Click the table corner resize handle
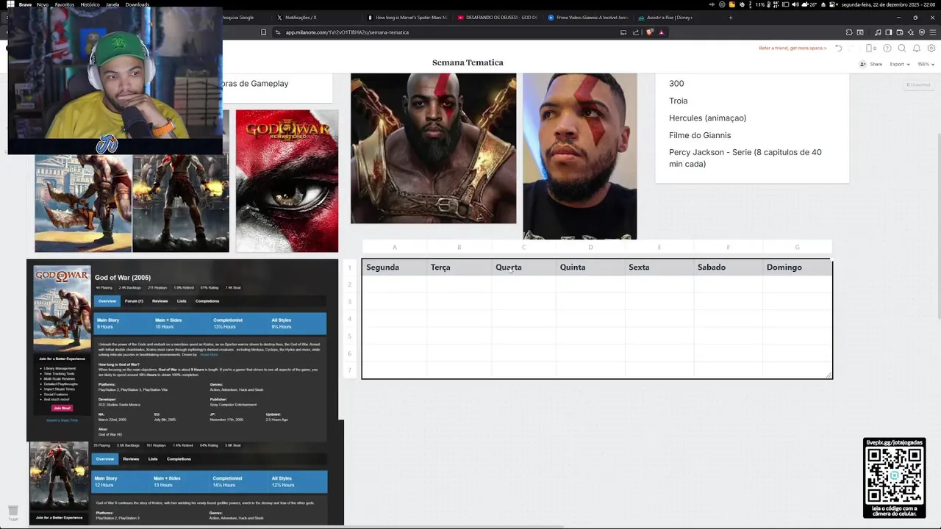This screenshot has width=941, height=529. pos(829,375)
